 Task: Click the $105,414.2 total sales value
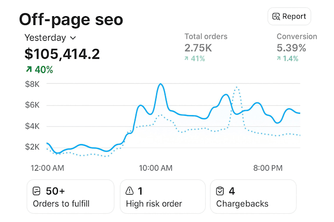62,54
